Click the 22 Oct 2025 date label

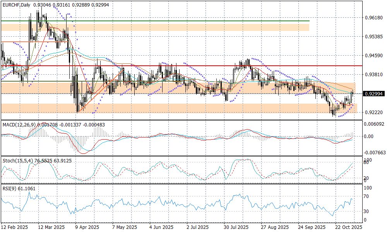coord(348,227)
